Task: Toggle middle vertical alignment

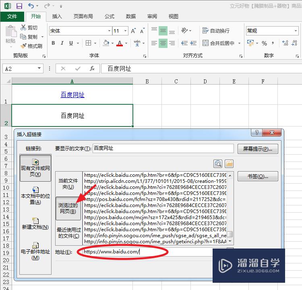Action: pyautogui.click(x=163, y=31)
